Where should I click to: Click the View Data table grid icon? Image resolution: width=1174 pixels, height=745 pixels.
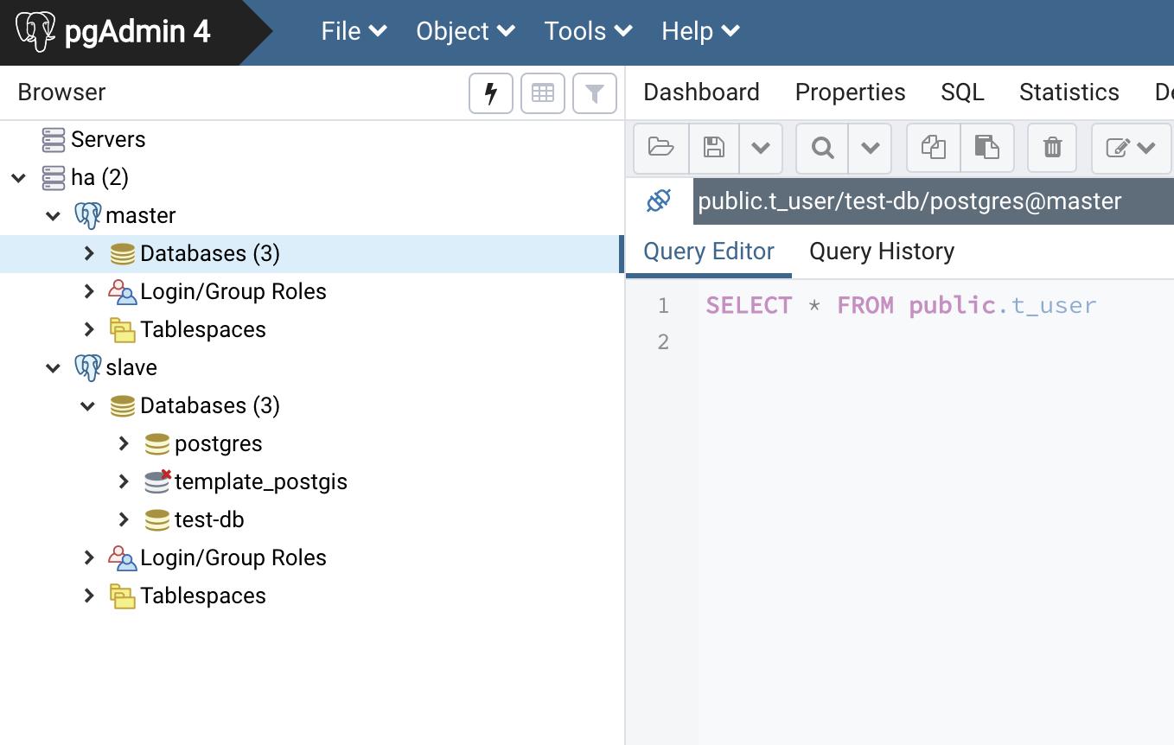pyautogui.click(x=543, y=93)
